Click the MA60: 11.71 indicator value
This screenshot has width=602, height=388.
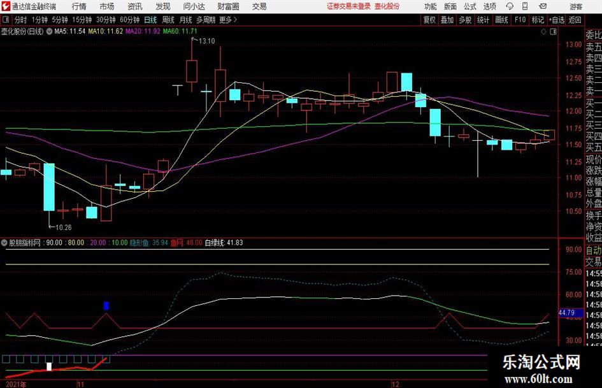tap(180, 31)
